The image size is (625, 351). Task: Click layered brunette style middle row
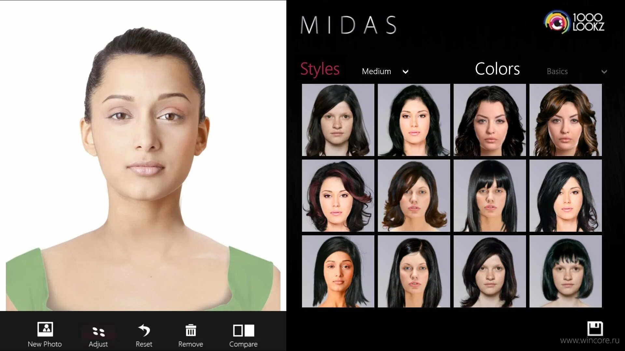414,195
